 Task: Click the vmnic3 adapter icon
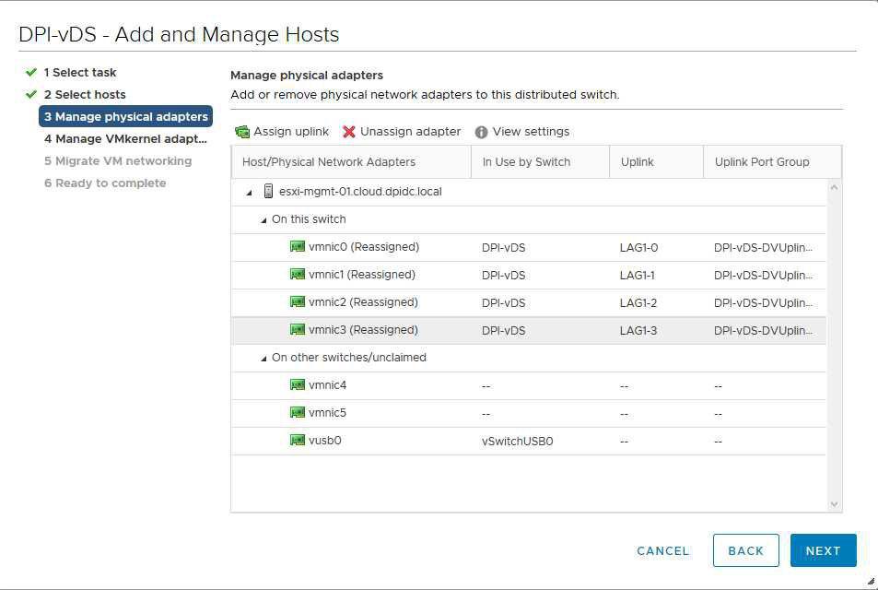click(298, 329)
